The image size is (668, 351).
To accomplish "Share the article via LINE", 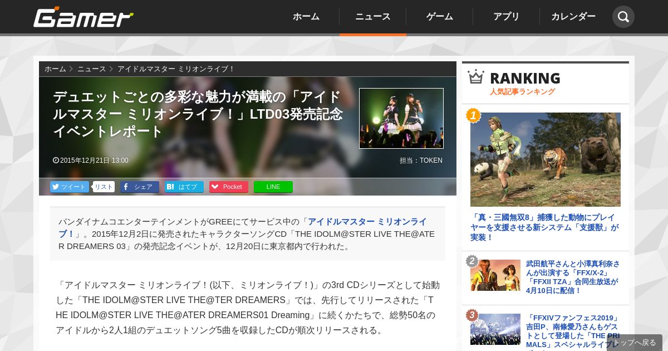I will [x=273, y=187].
